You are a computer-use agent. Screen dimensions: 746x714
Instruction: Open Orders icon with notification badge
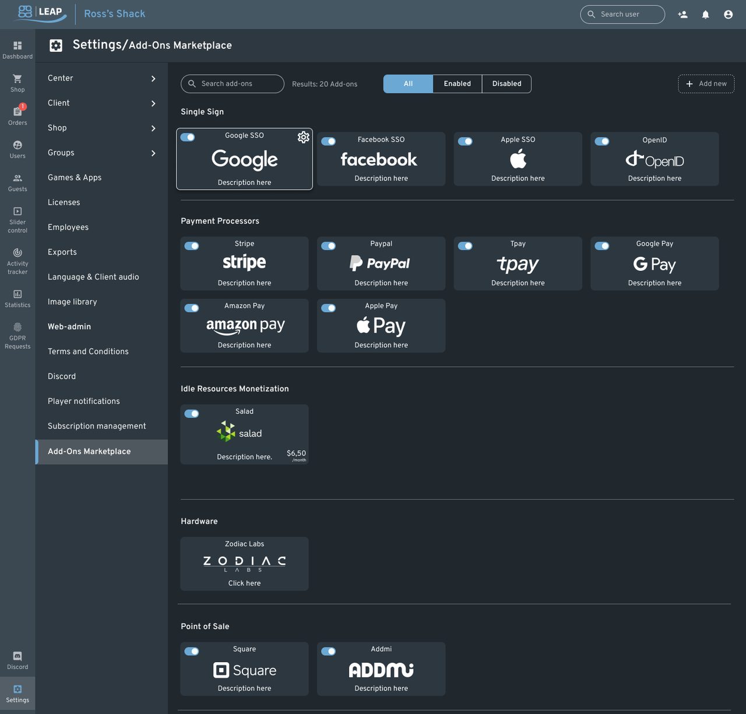[17, 111]
